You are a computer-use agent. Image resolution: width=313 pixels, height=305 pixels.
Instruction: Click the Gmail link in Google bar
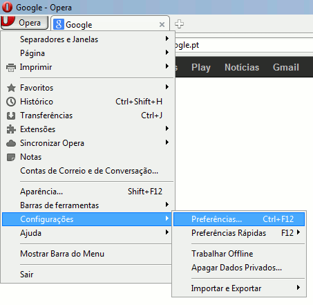286,67
